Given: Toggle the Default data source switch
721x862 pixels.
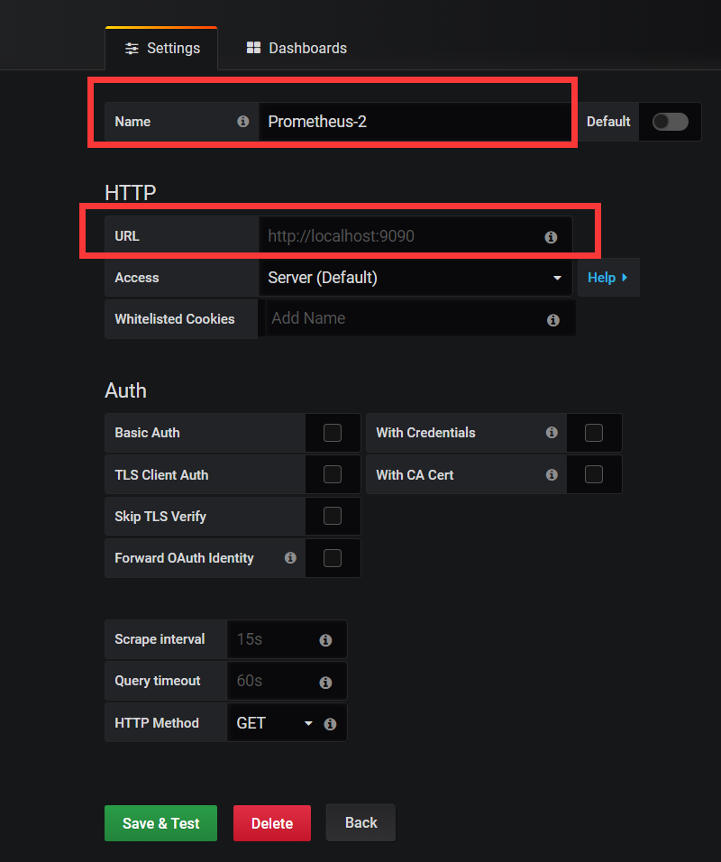Looking at the screenshot, I should coord(670,122).
